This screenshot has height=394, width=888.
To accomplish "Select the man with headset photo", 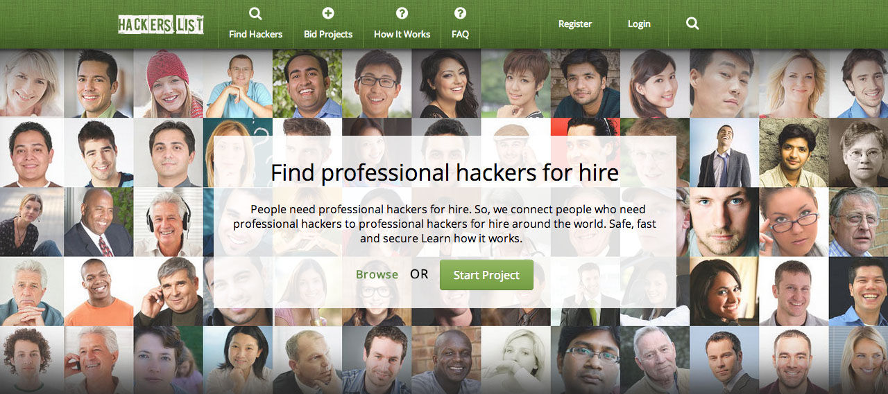I will click(x=169, y=222).
